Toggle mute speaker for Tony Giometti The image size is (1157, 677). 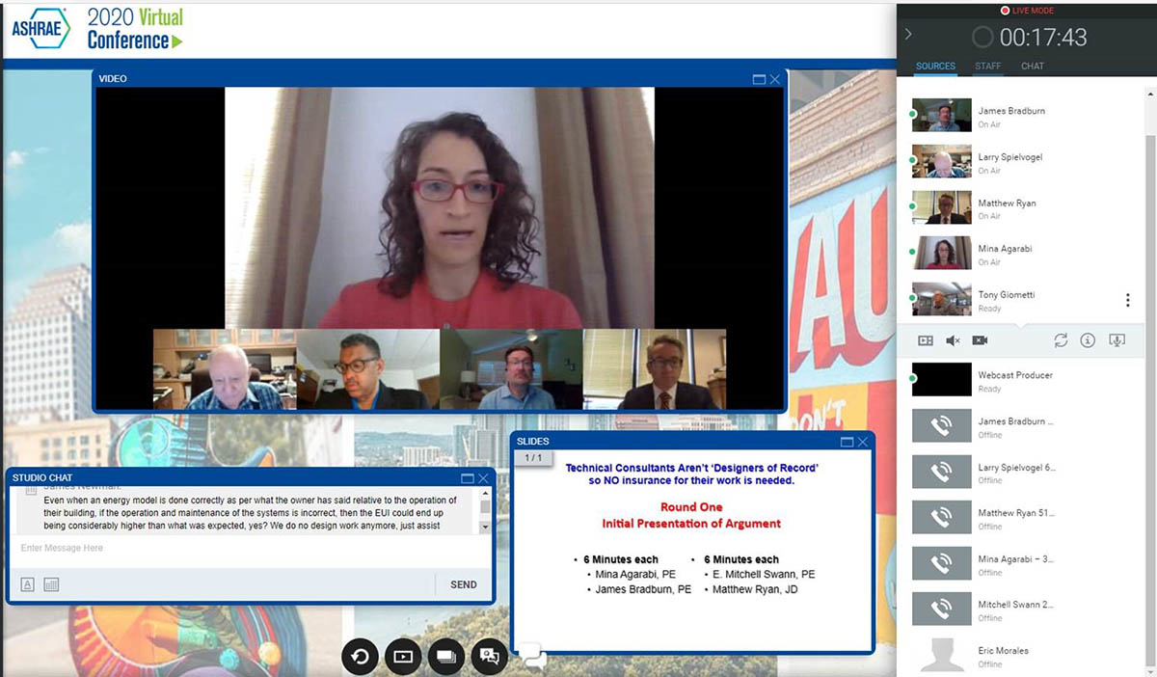(x=953, y=340)
